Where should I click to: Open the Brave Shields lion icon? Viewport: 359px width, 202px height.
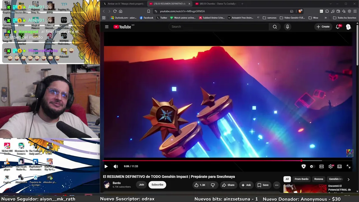point(300,11)
